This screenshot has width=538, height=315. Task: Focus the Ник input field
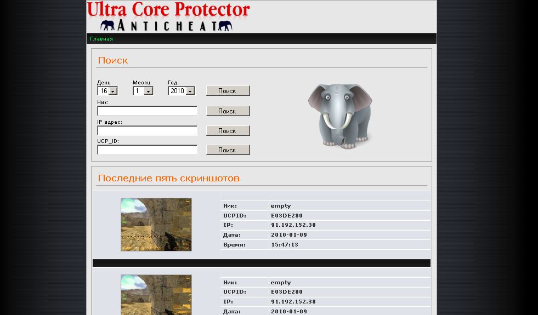point(147,111)
